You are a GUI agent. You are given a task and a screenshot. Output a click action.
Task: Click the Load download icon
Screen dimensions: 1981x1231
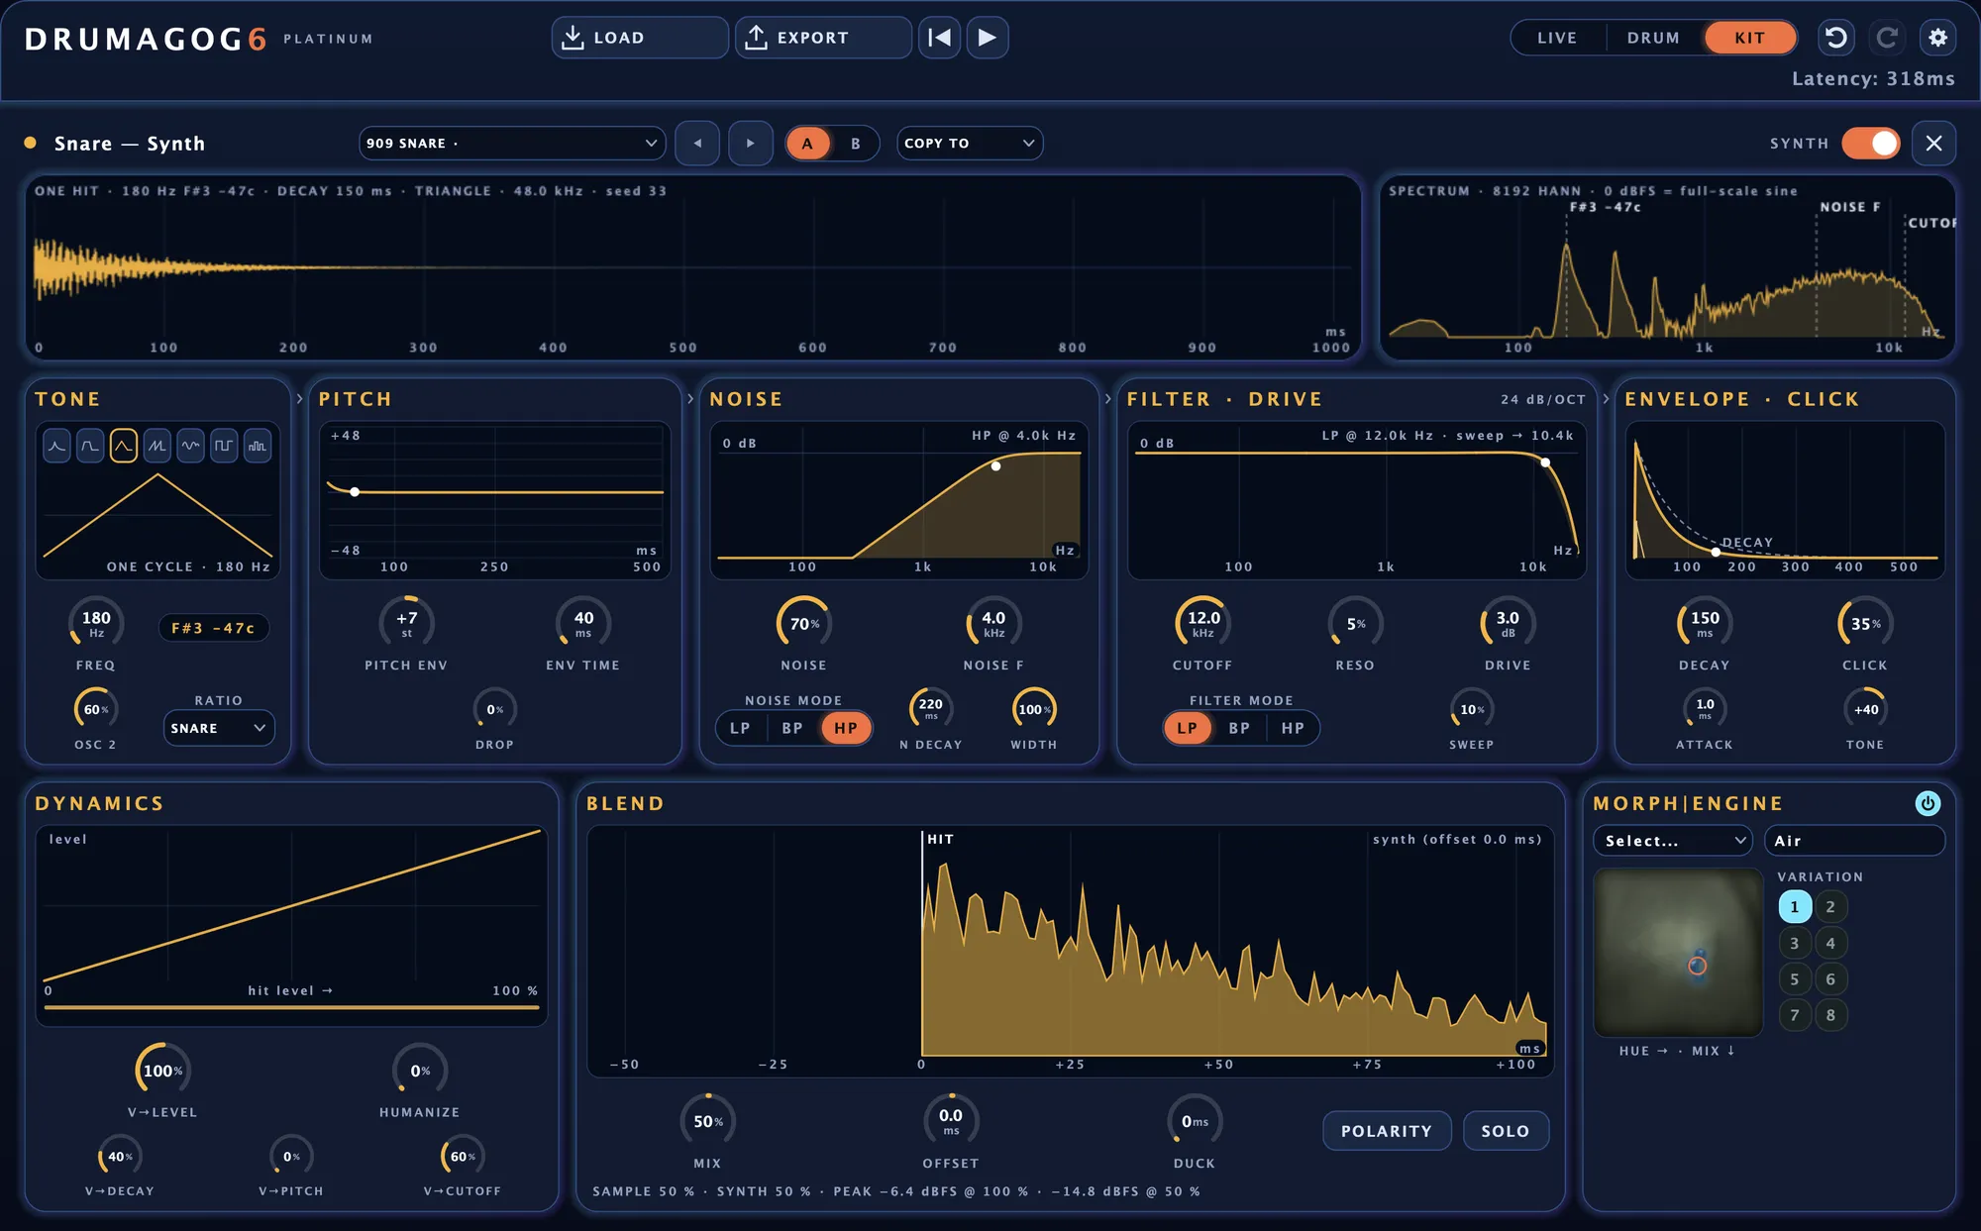(x=573, y=38)
